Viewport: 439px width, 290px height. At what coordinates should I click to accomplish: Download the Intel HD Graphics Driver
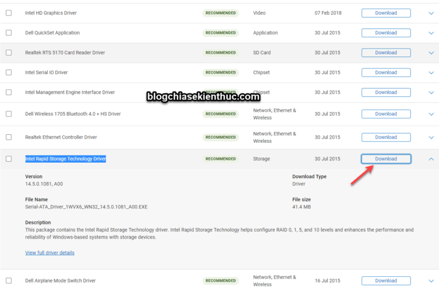point(386,13)
